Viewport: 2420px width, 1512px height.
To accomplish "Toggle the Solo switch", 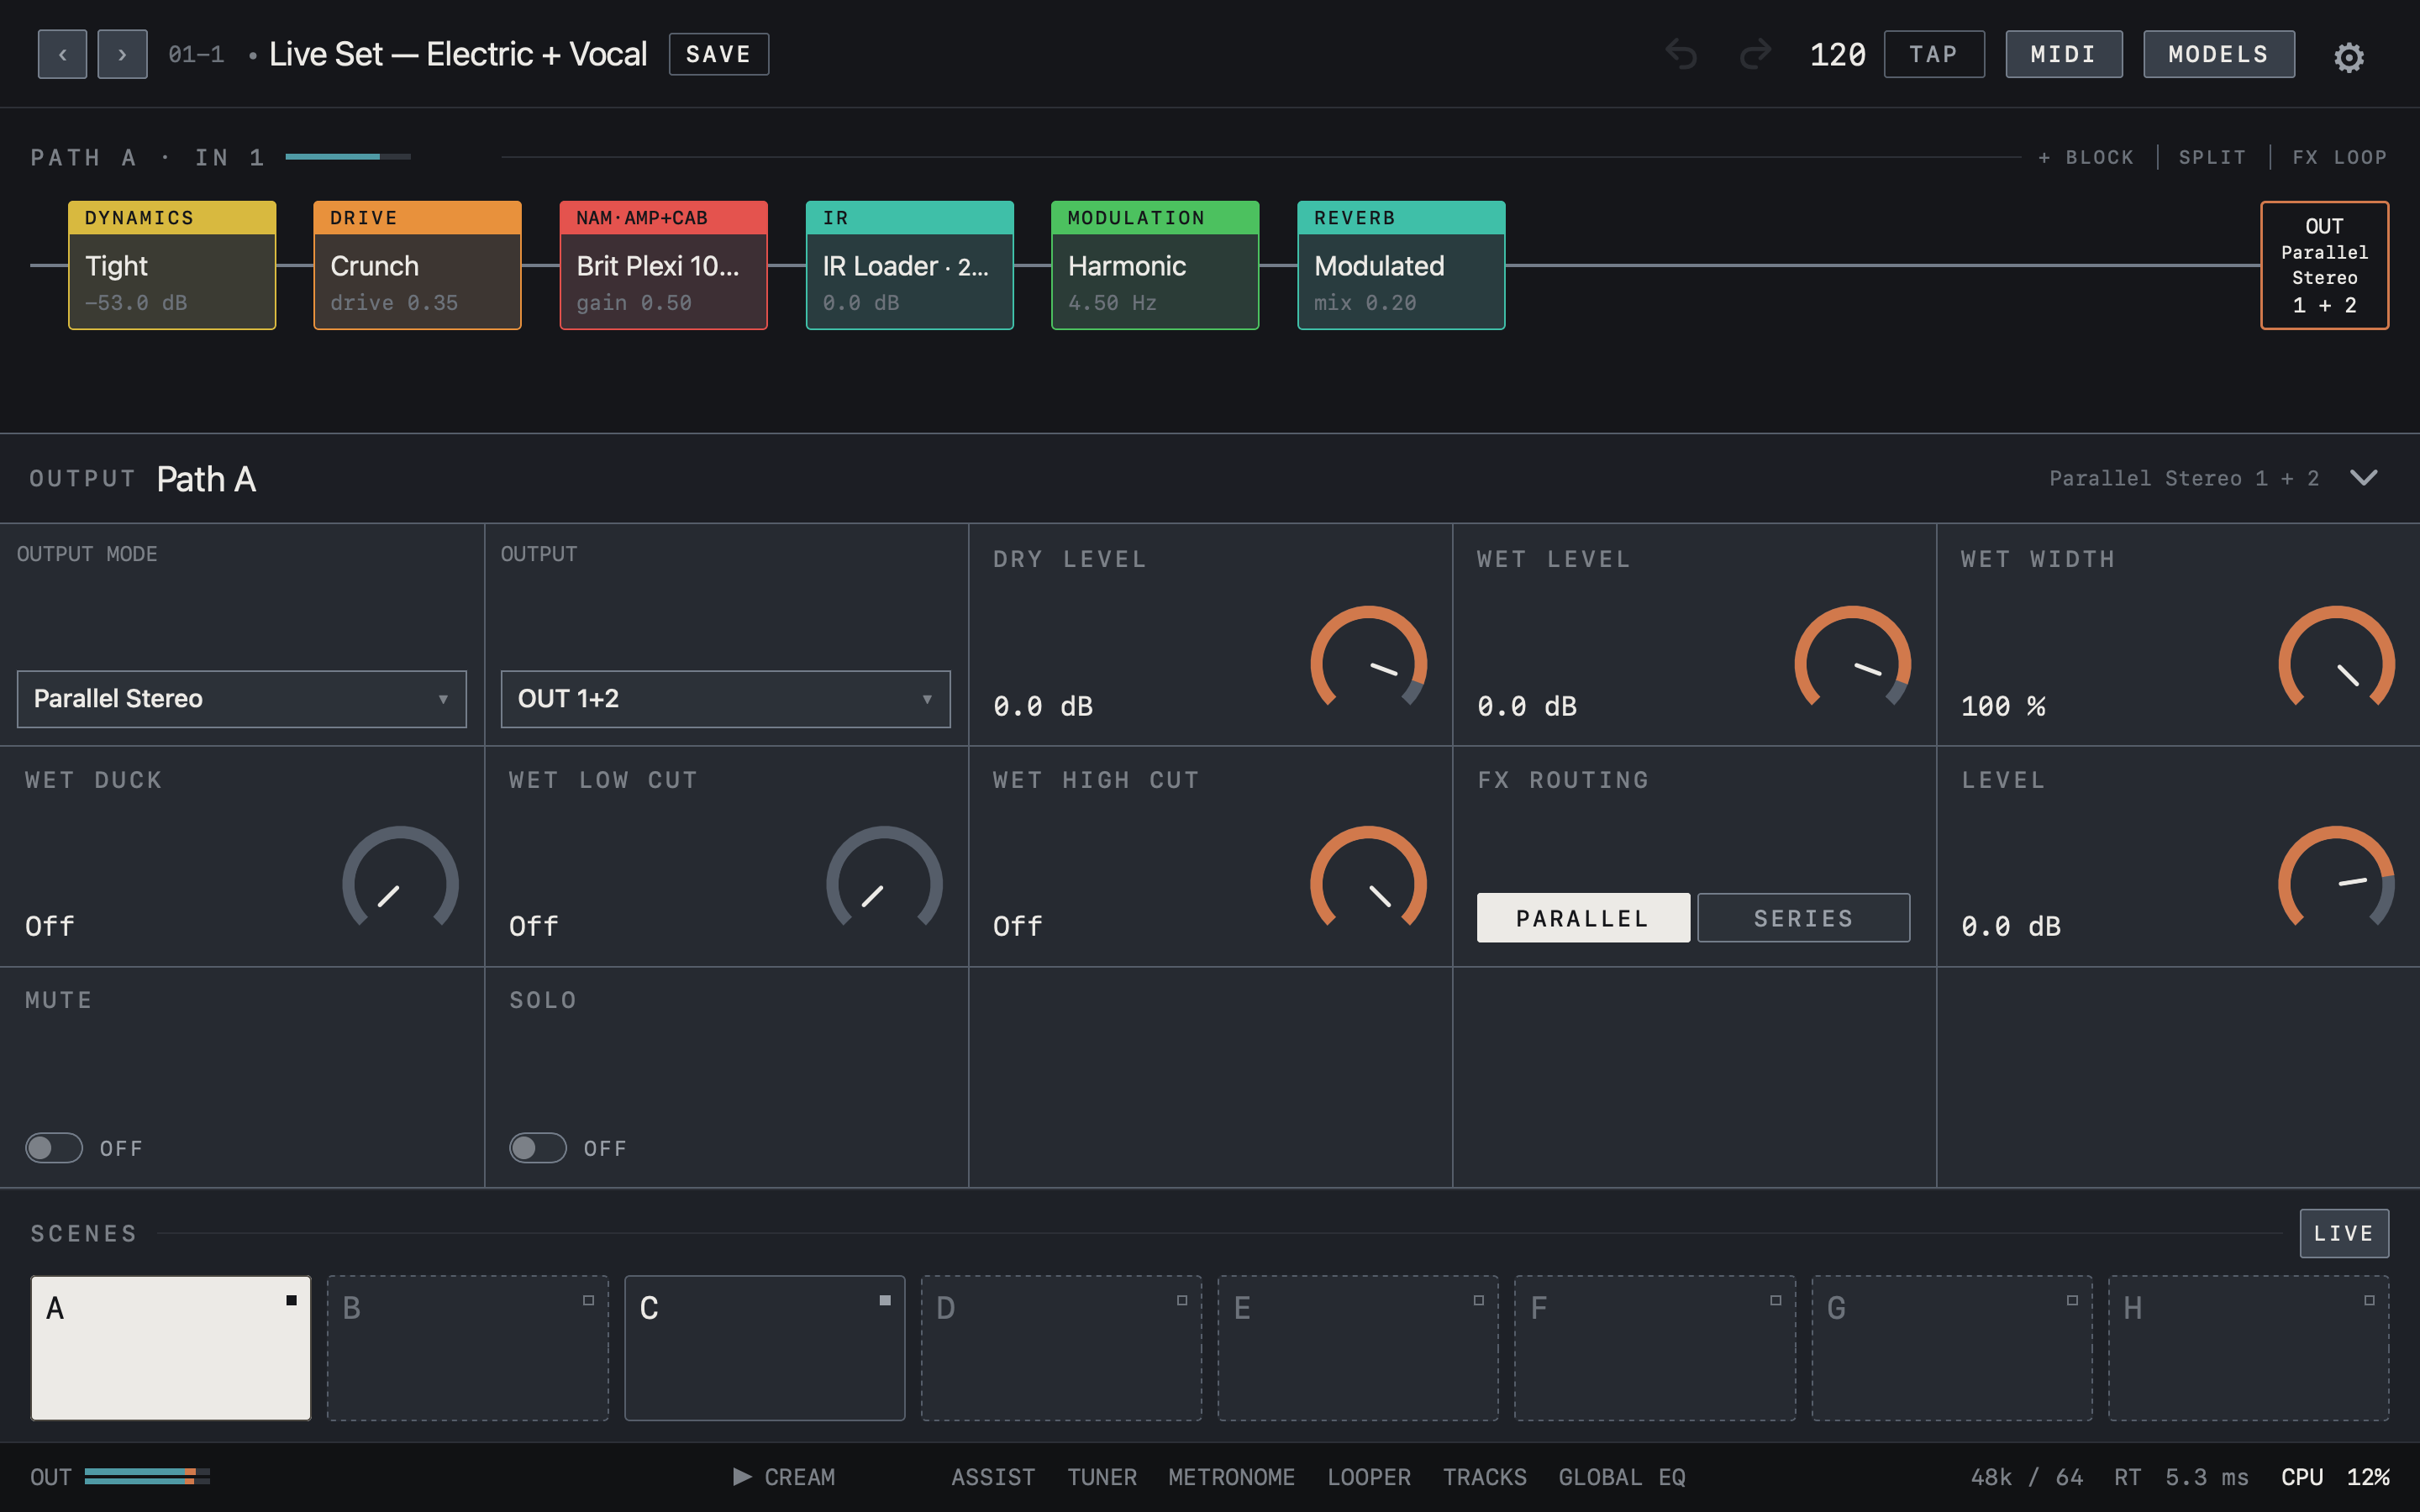I will click(x=538, y=1148).
